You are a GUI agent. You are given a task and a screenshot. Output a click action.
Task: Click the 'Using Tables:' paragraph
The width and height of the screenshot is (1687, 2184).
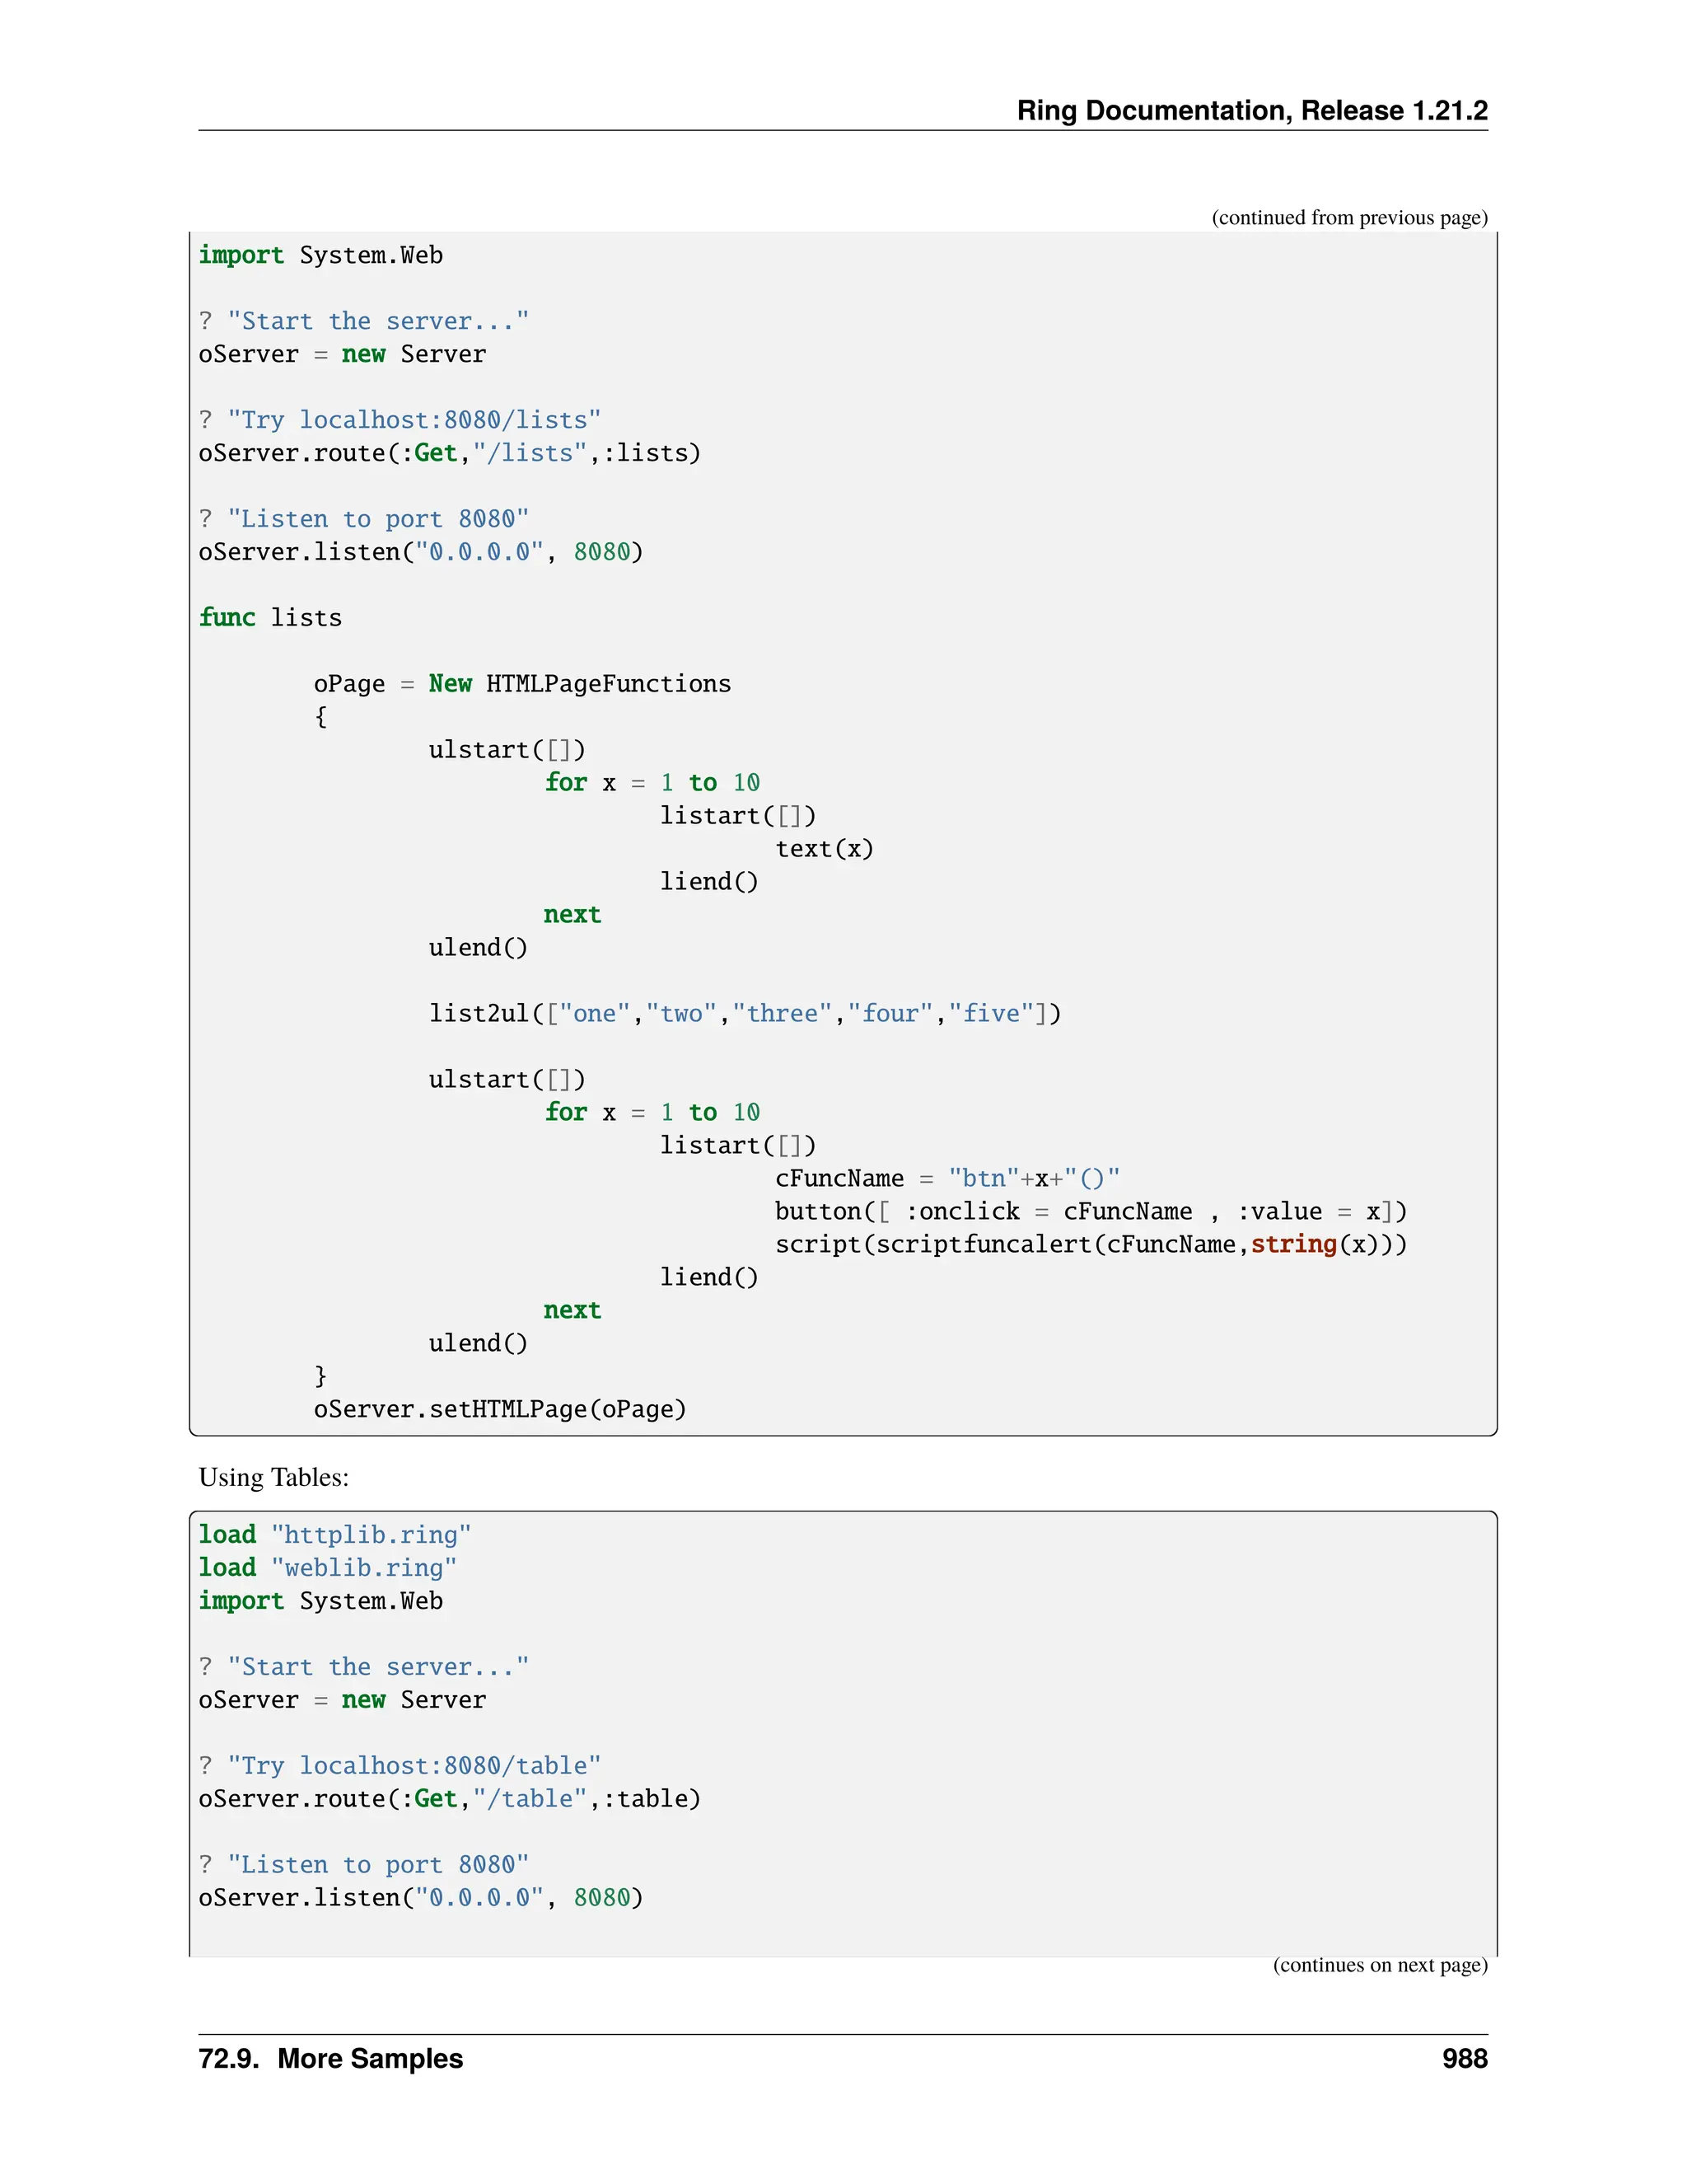[x=273, y=1478]
